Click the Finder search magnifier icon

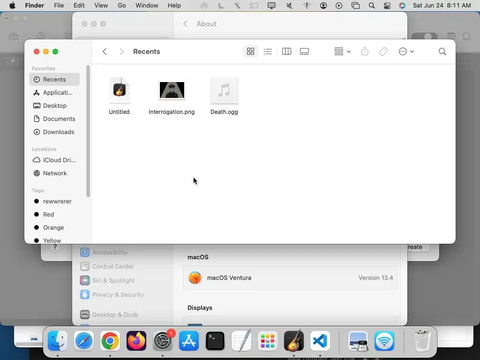442,52
